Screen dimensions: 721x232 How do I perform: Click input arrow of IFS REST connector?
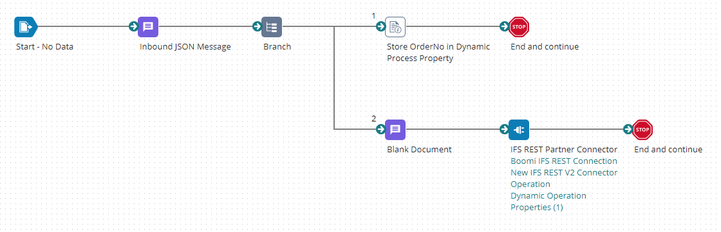point(505,130)
